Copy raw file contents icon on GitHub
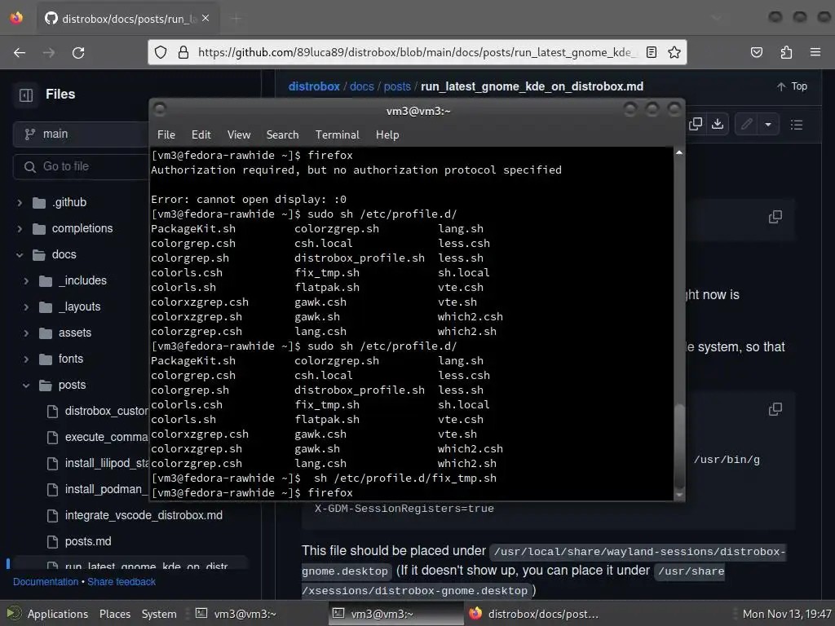The height and width of the screenshot is (626, 835). pyautogui.click(x=696, y=124)
